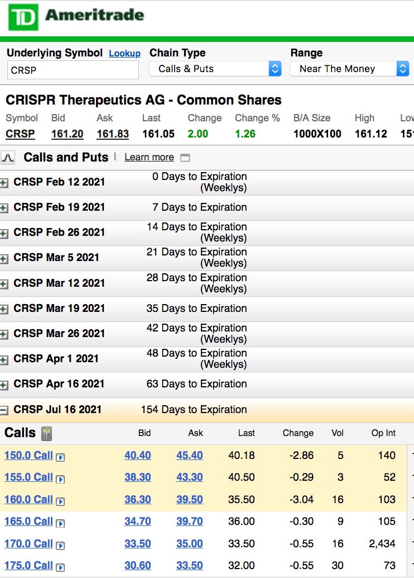
Task: Click the arrow icon next to 170.0 Call
Action: pos(60,546)
